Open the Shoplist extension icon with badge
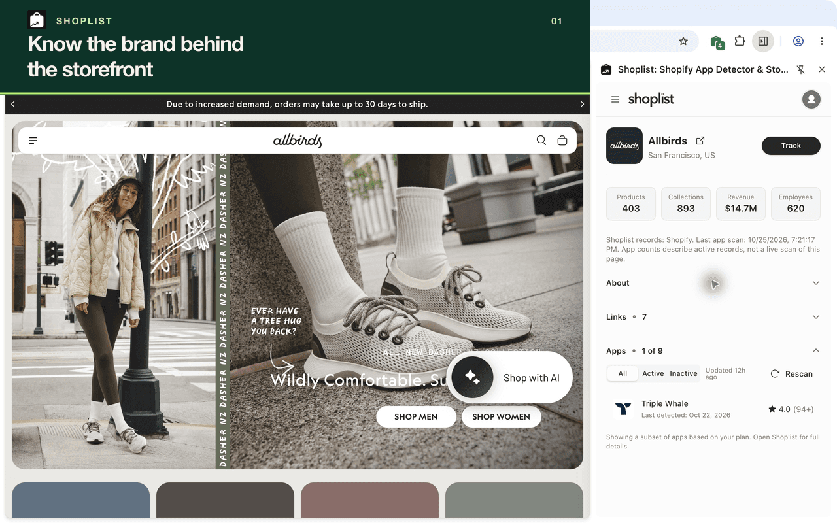 [x=717, y=42]
